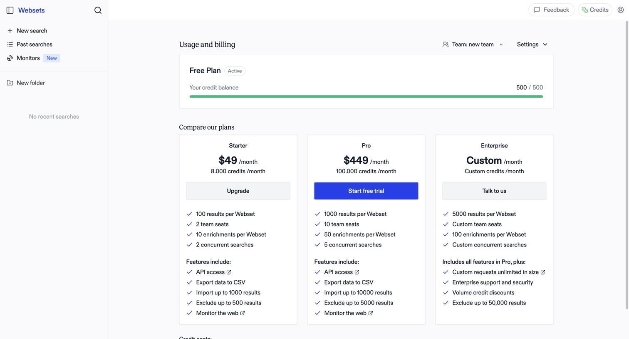Click the list icon beside Past searches
629x339 pixels.
10,44
